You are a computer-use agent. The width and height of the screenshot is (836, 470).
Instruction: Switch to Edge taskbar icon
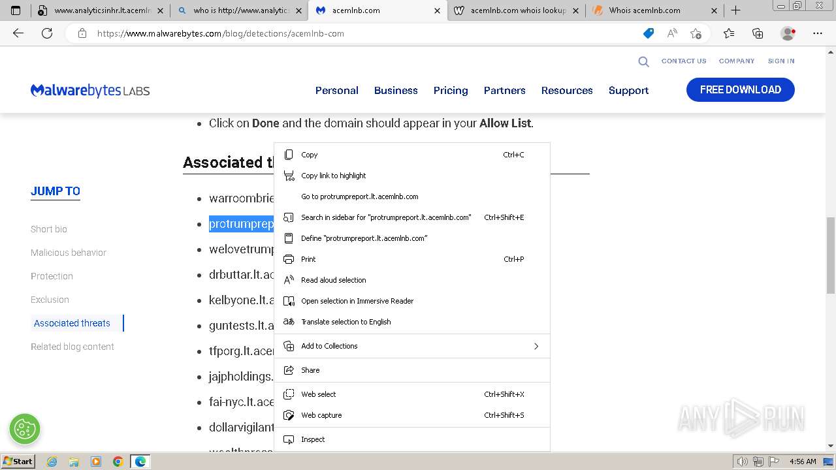click(x=140, y=462)
